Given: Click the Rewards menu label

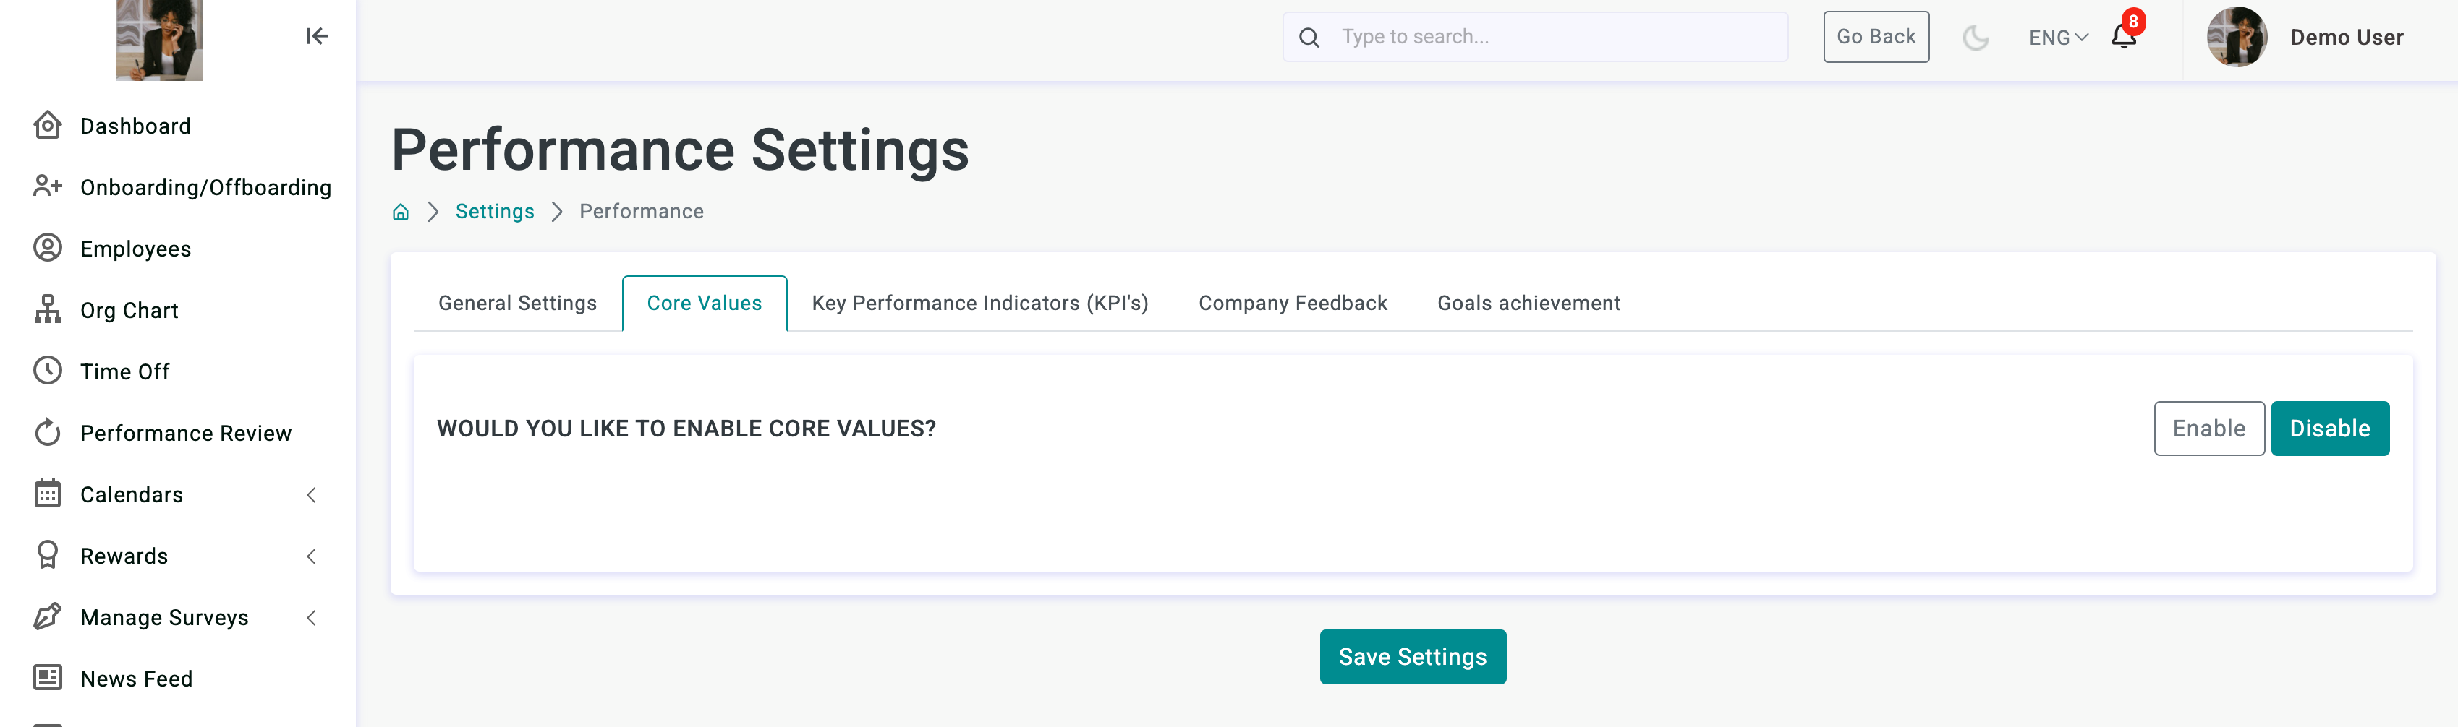Looking at the screenshot, I should 124,556.
